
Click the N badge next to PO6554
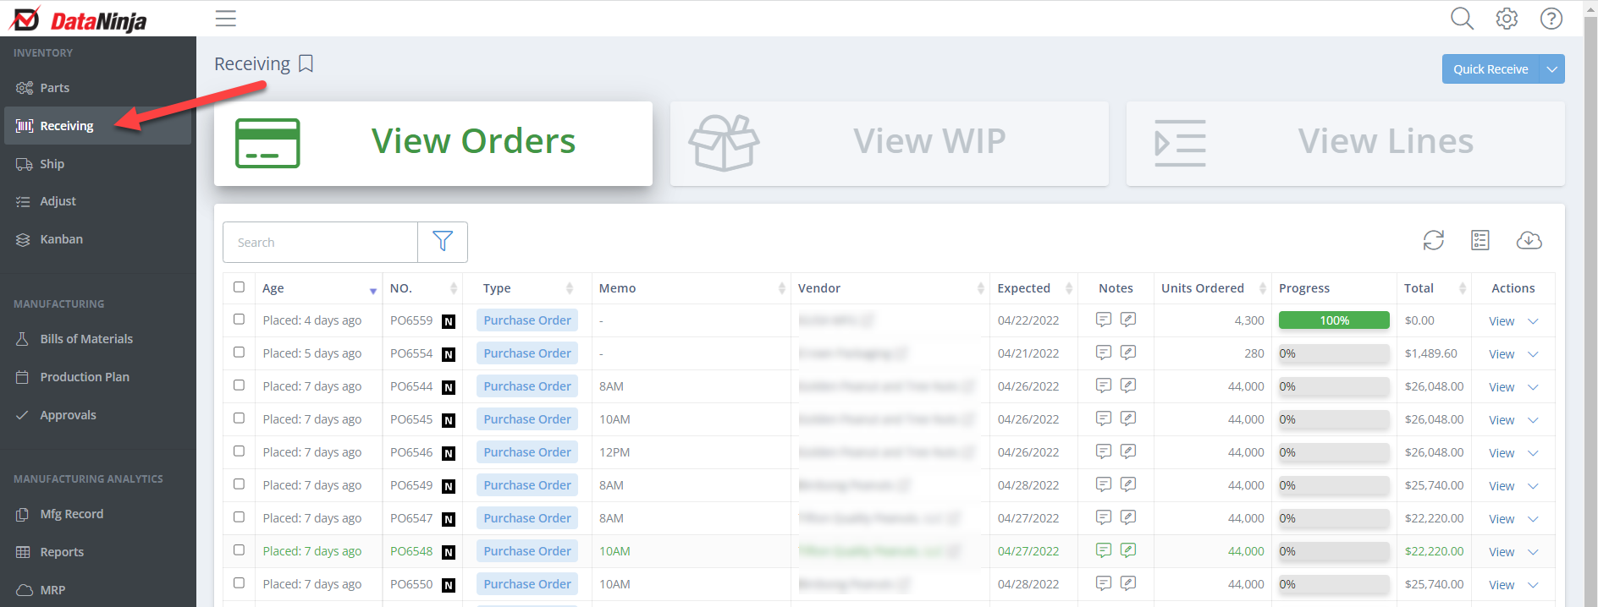449,354
